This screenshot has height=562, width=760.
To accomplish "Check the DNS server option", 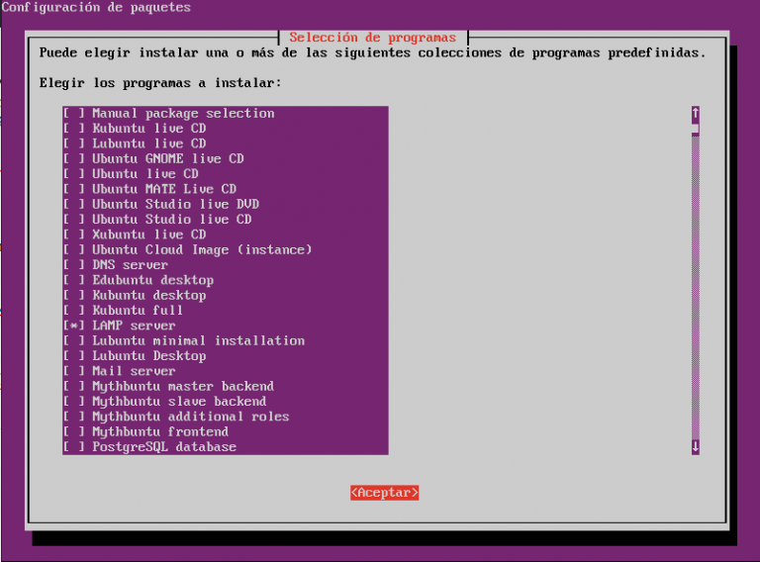I will pos(73,265).
